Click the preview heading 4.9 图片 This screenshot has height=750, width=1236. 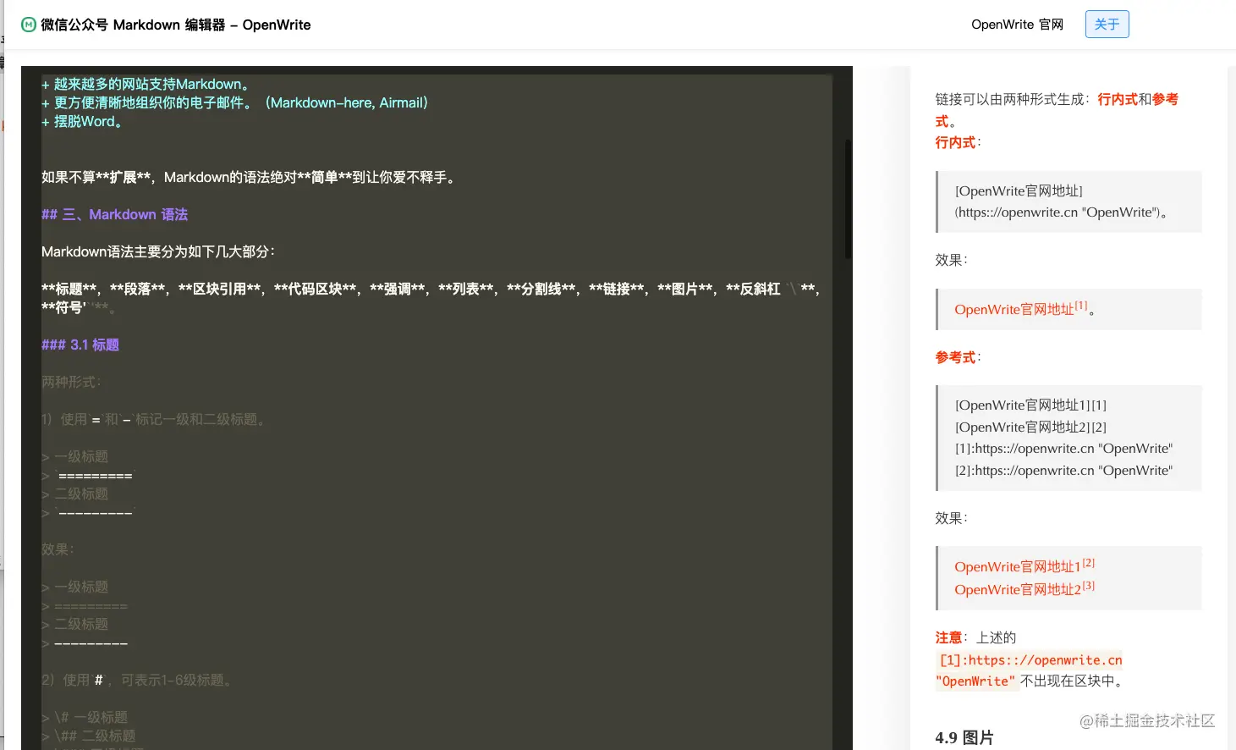click(x=964, y=737)
